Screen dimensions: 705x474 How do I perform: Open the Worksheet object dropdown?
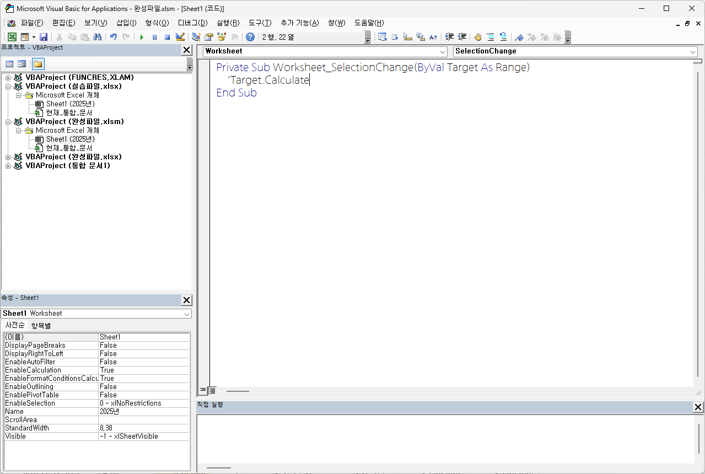pos(443,51)
